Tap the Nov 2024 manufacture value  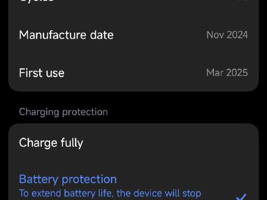227,35
